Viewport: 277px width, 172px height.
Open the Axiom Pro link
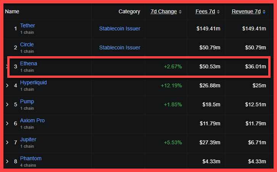click(32, 120)
